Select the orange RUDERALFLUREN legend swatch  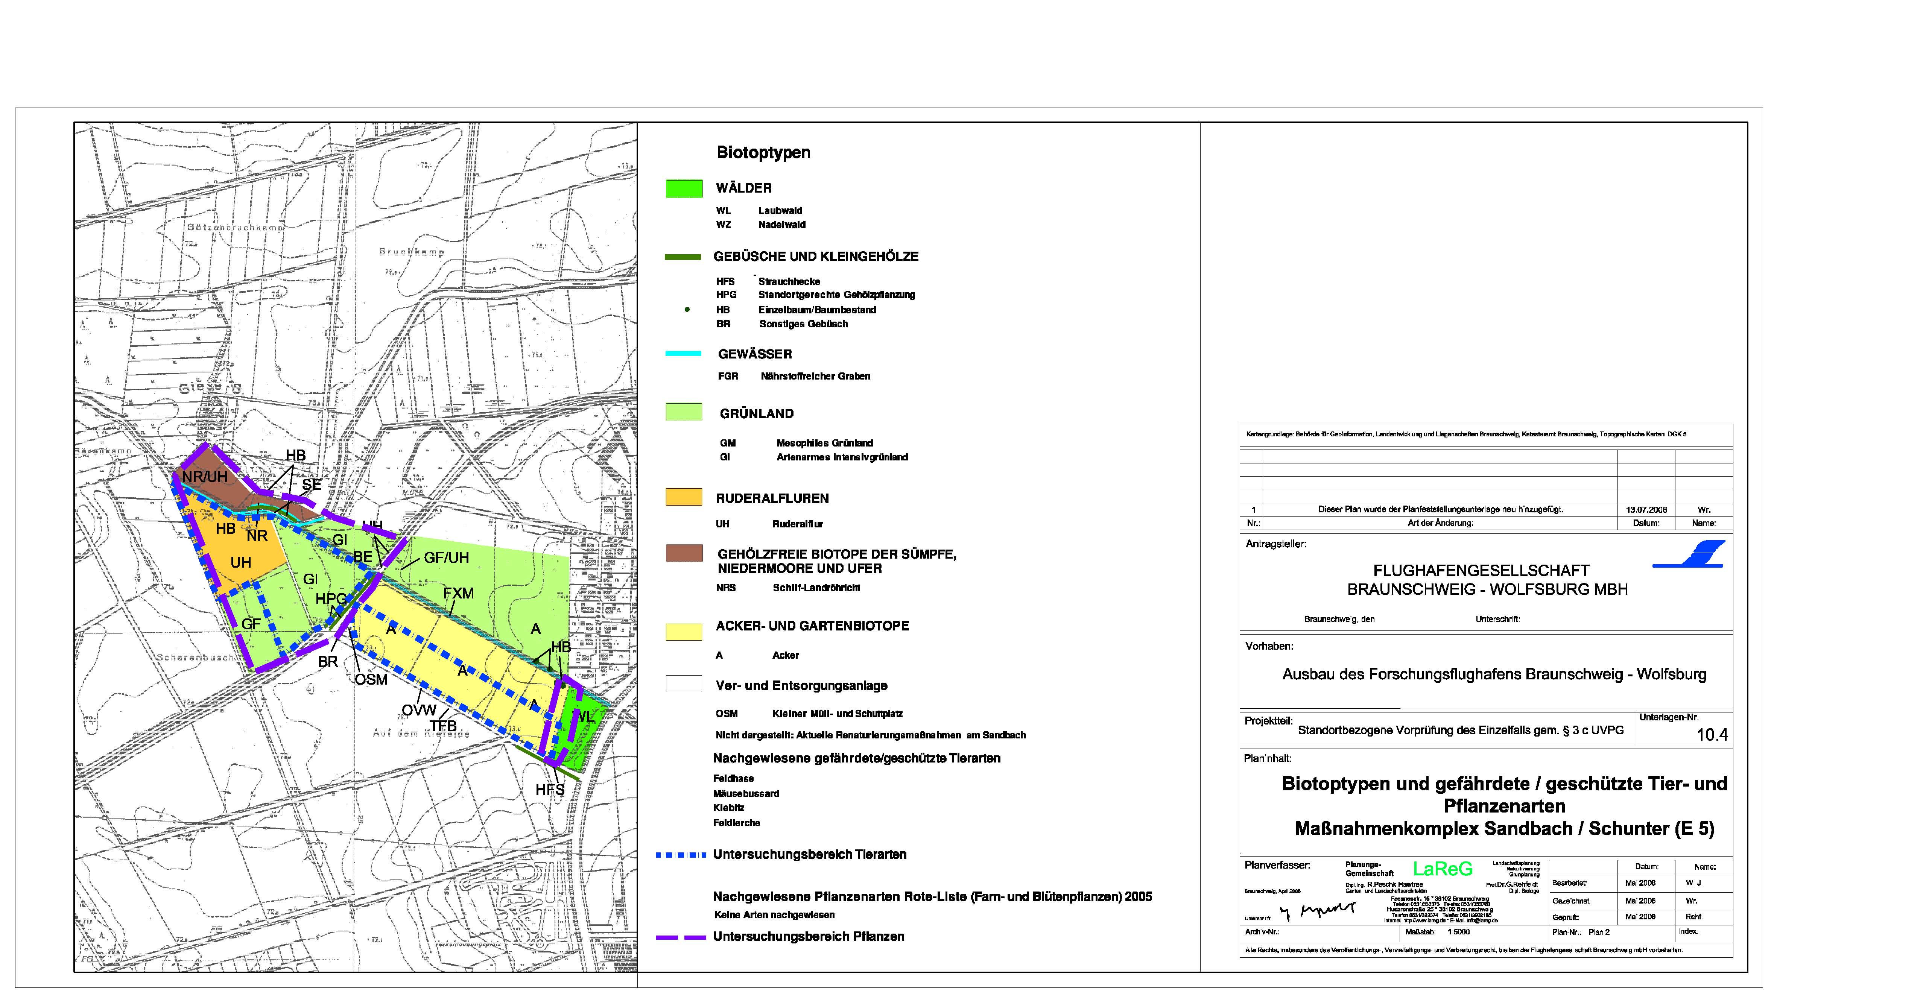point(684,497)
